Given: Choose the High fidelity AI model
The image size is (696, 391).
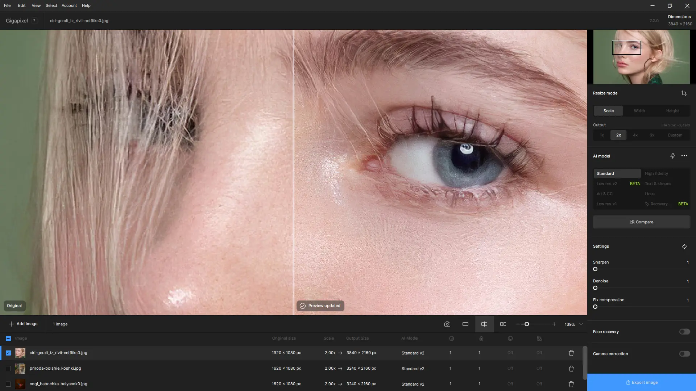Looking at the screenshot, I should 656,173.
